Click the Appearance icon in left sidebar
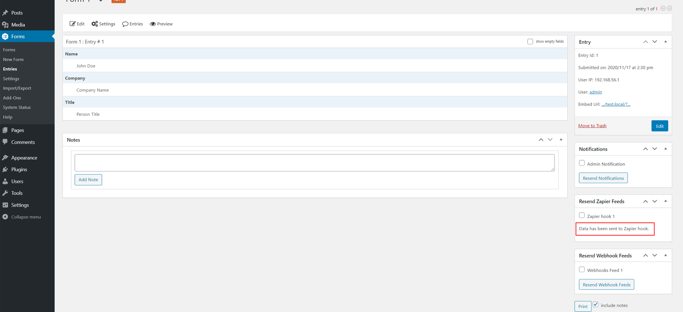Viewport: 683px width, 312px height. (6, 157)
